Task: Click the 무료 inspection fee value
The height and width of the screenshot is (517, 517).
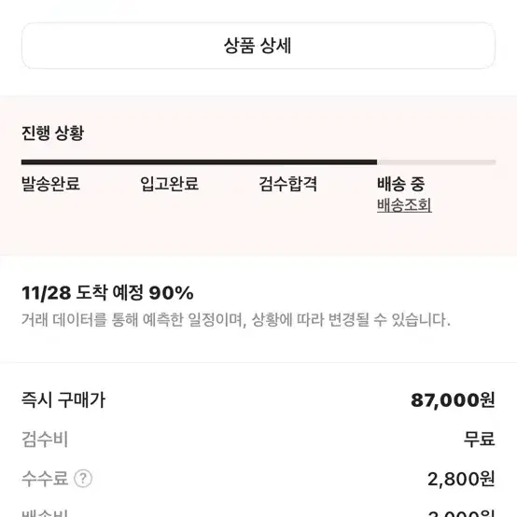Action: point(480,440)
